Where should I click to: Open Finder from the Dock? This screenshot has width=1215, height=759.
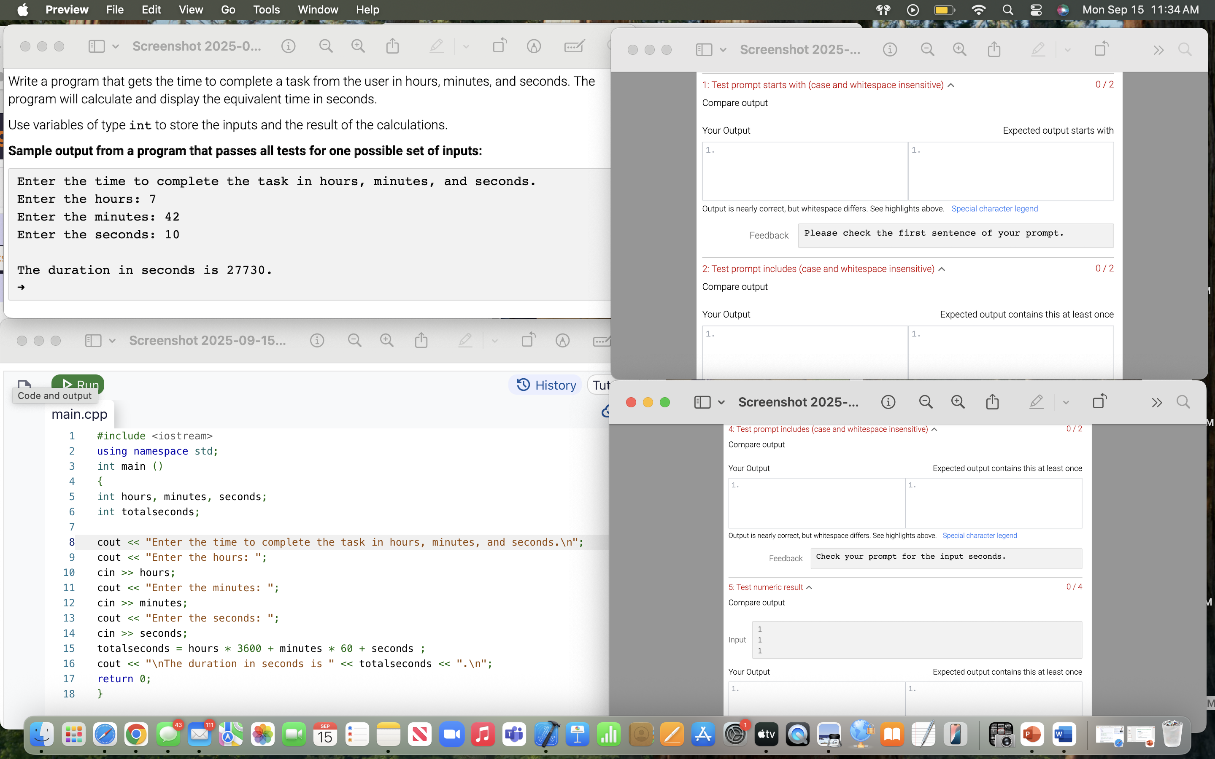42,735
